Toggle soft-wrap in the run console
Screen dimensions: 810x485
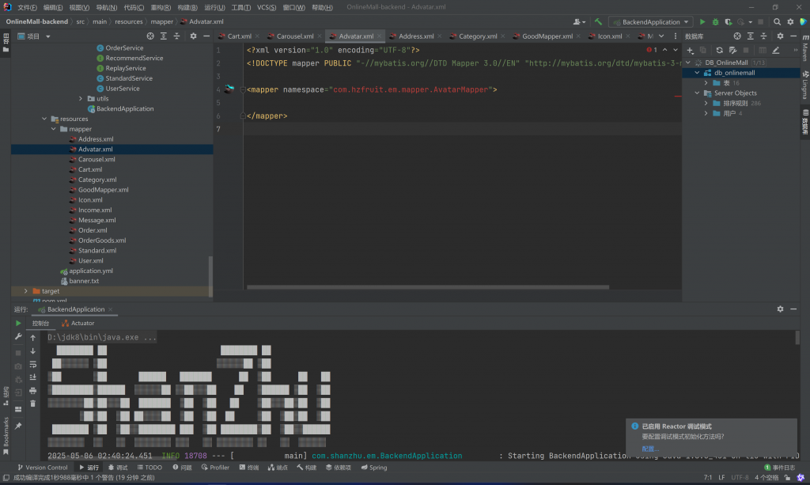pyautogui.click(x=32, y=364)
